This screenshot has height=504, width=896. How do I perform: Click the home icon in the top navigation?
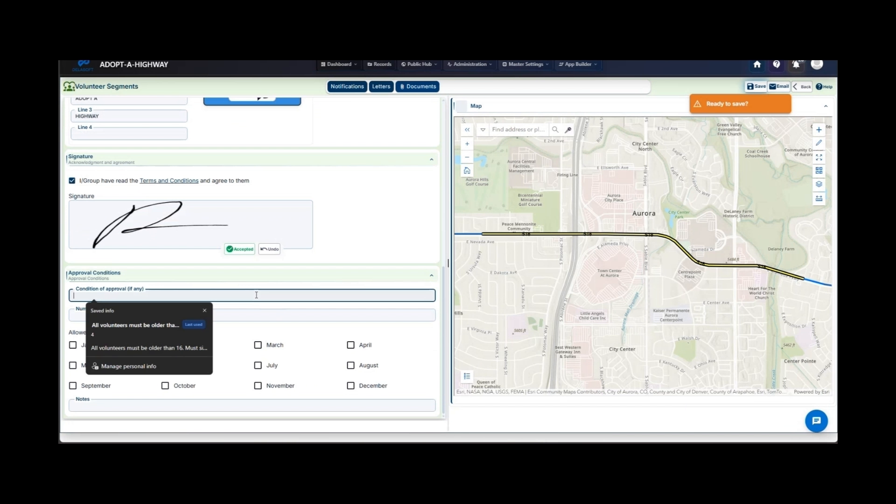tap(756, 64)
